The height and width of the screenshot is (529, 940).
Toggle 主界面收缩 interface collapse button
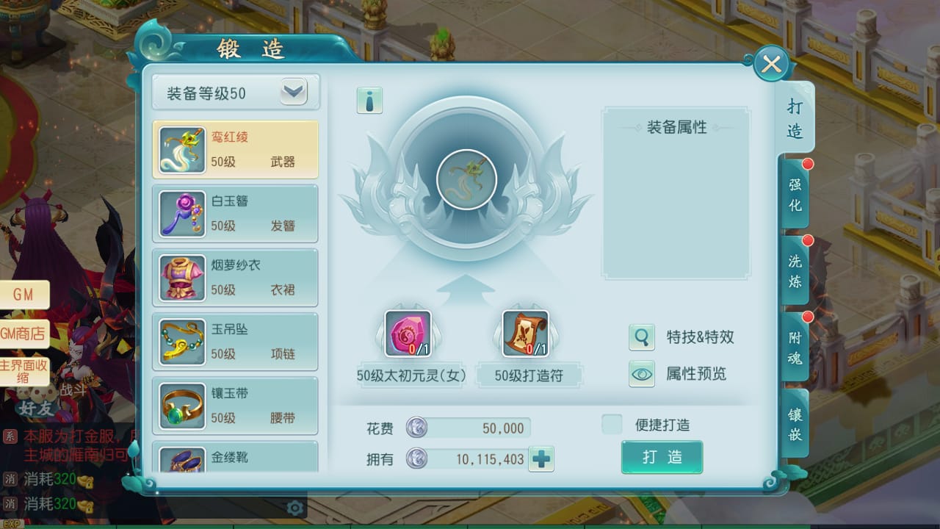[24, 372]
